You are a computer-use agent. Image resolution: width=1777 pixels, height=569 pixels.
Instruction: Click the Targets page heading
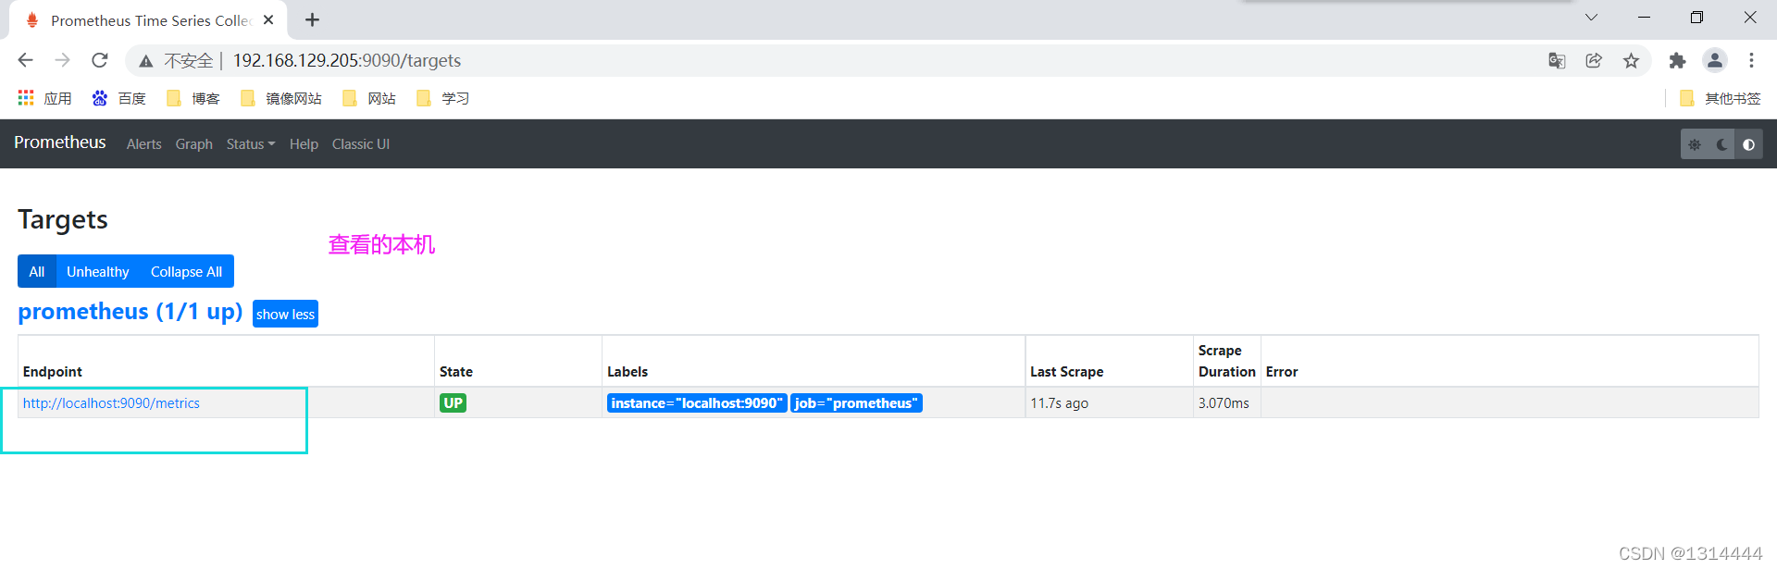pos(63,219)
